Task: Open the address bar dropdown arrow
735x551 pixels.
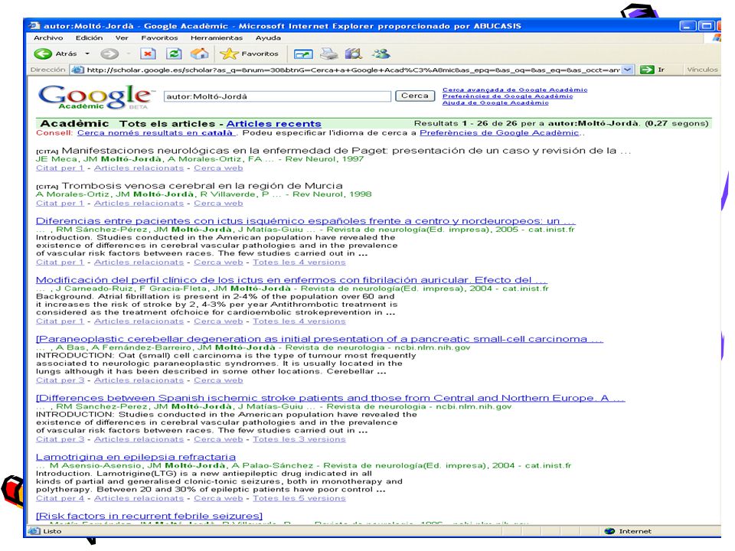Action: [x=627, y=70]
